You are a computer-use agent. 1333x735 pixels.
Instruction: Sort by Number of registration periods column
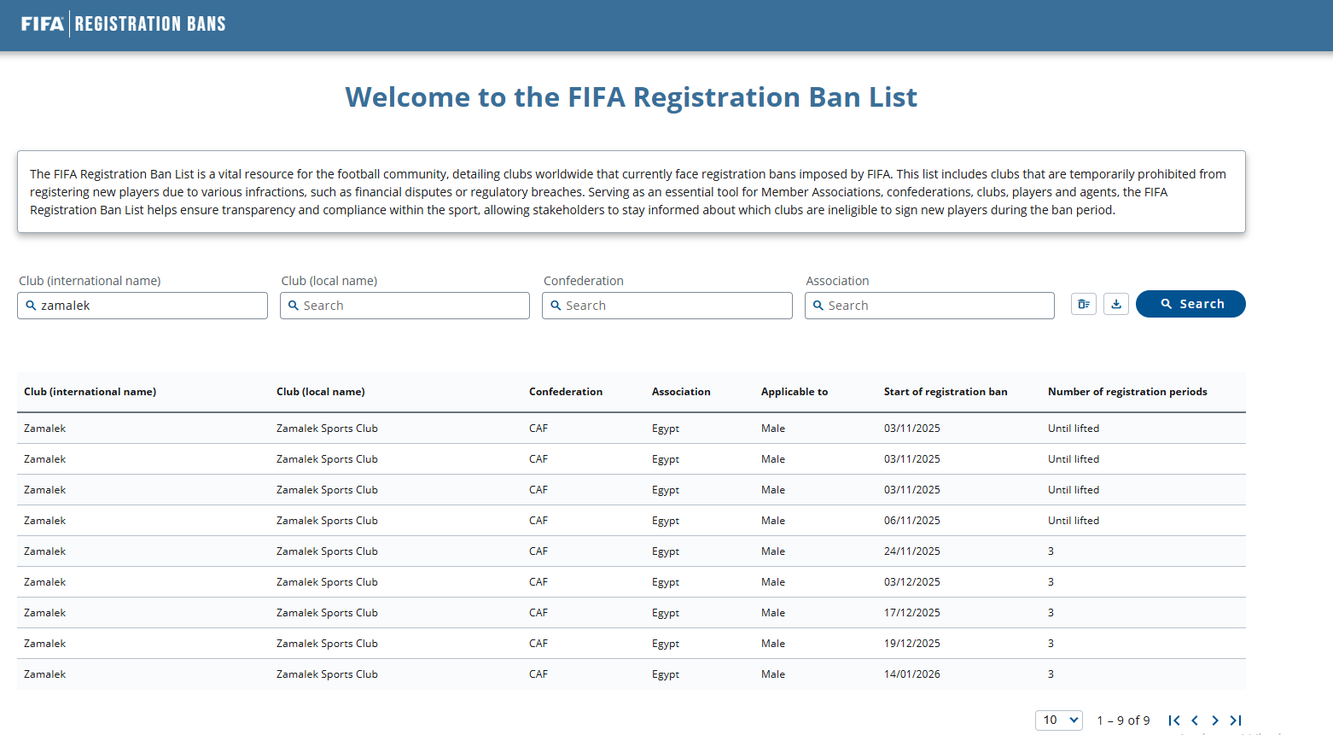(1126, 392)
